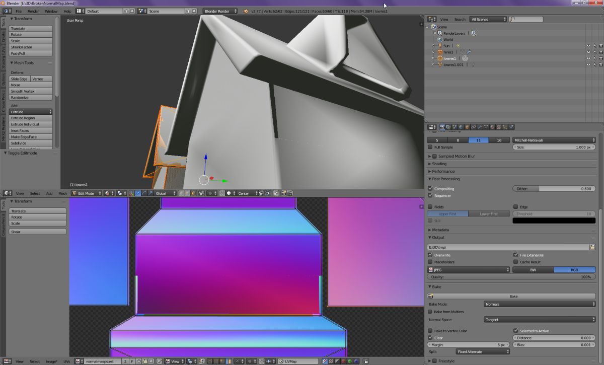Image resolution: width=604 pixels, height=365 pixels.
Task: Toggle the 3D manipulator translate arrow icon
Action: 138,193
